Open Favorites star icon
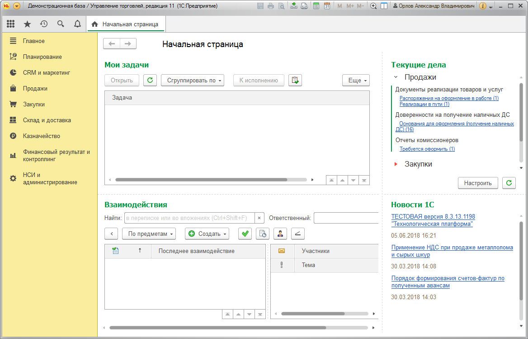This screenshot has height=339, width=528. coord(27,24)
